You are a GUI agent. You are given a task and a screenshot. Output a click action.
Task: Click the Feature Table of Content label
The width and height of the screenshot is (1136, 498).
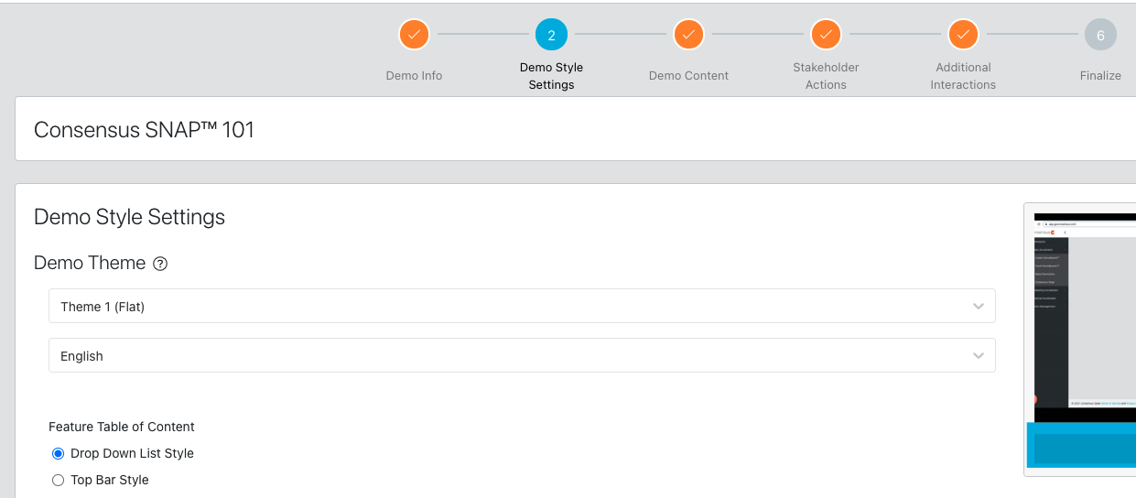[x=122, y=427]
